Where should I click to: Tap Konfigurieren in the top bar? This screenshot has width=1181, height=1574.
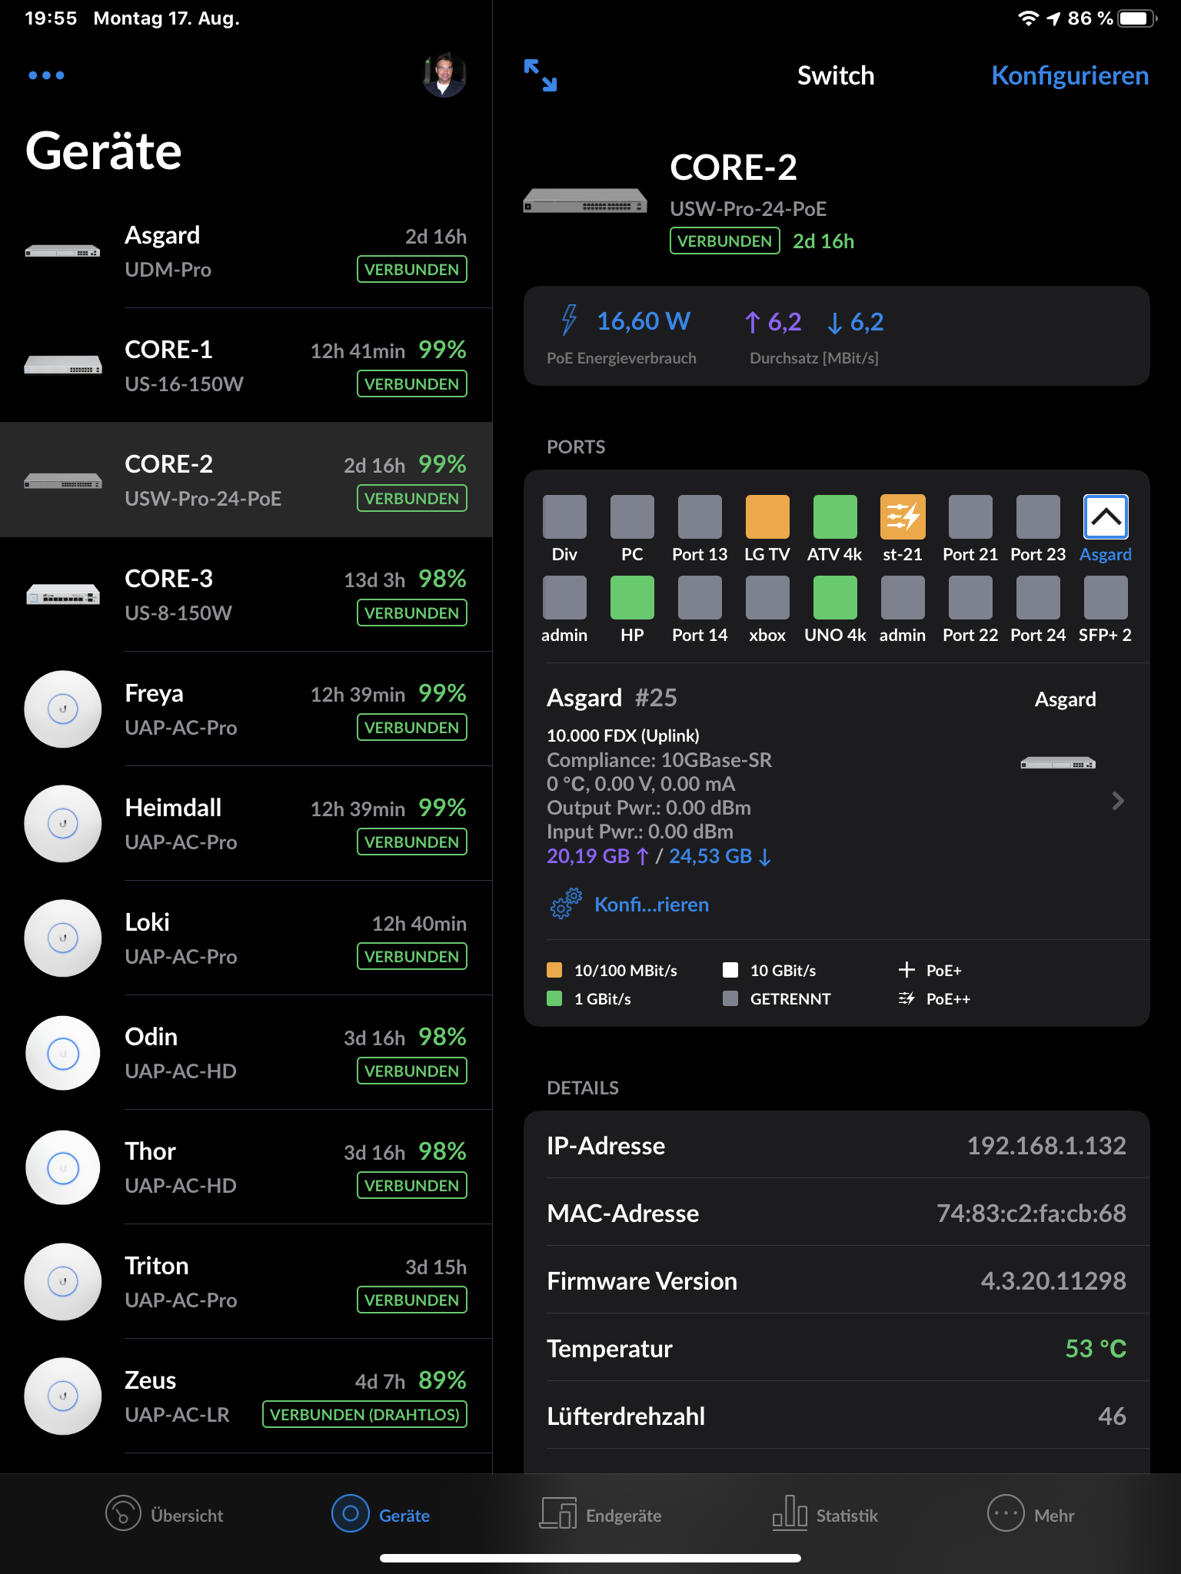1070,75
